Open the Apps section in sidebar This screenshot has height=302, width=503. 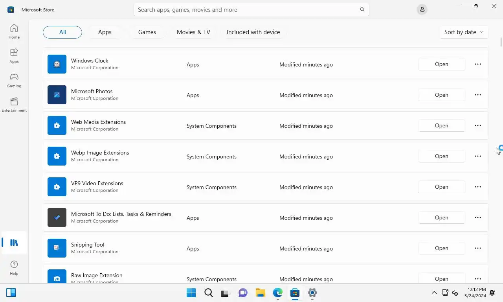[14, 56]
